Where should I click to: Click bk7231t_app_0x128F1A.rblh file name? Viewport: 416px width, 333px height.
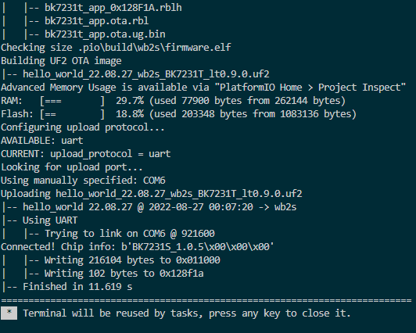coord(113,8)
